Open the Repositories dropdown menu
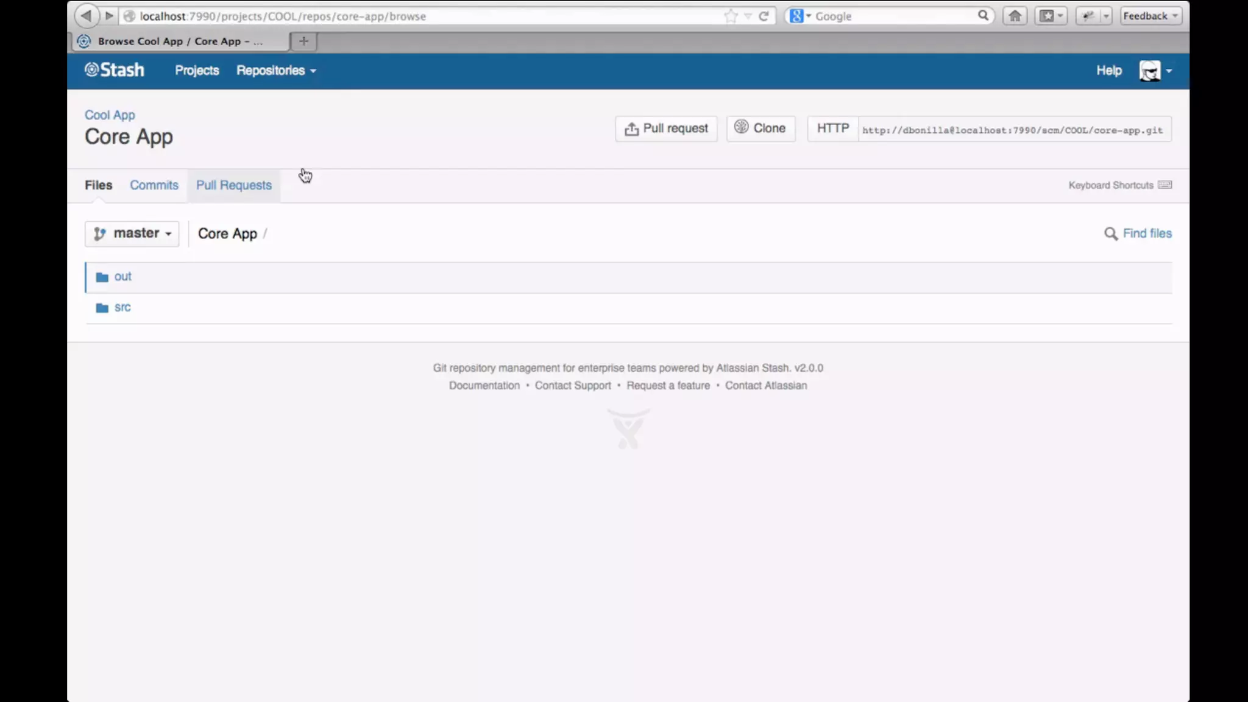1248x702 pixels. point(276,71)
